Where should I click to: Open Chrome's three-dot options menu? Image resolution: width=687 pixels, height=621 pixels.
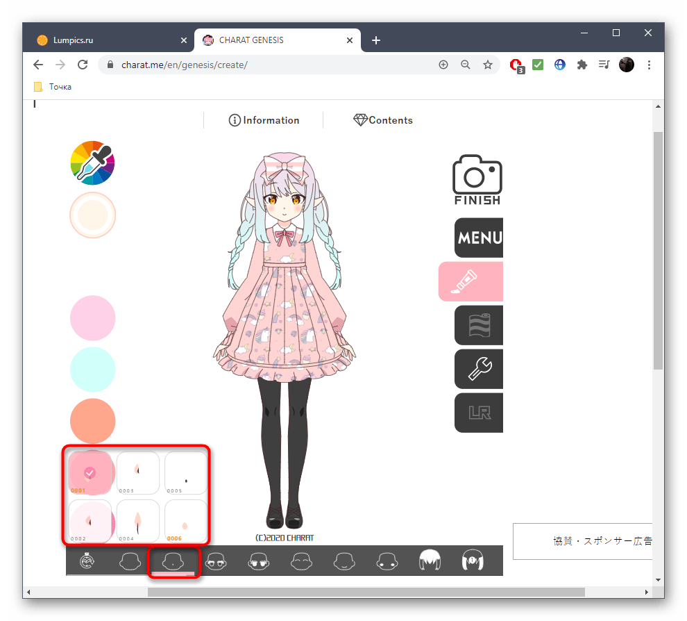tap(649, 65)
